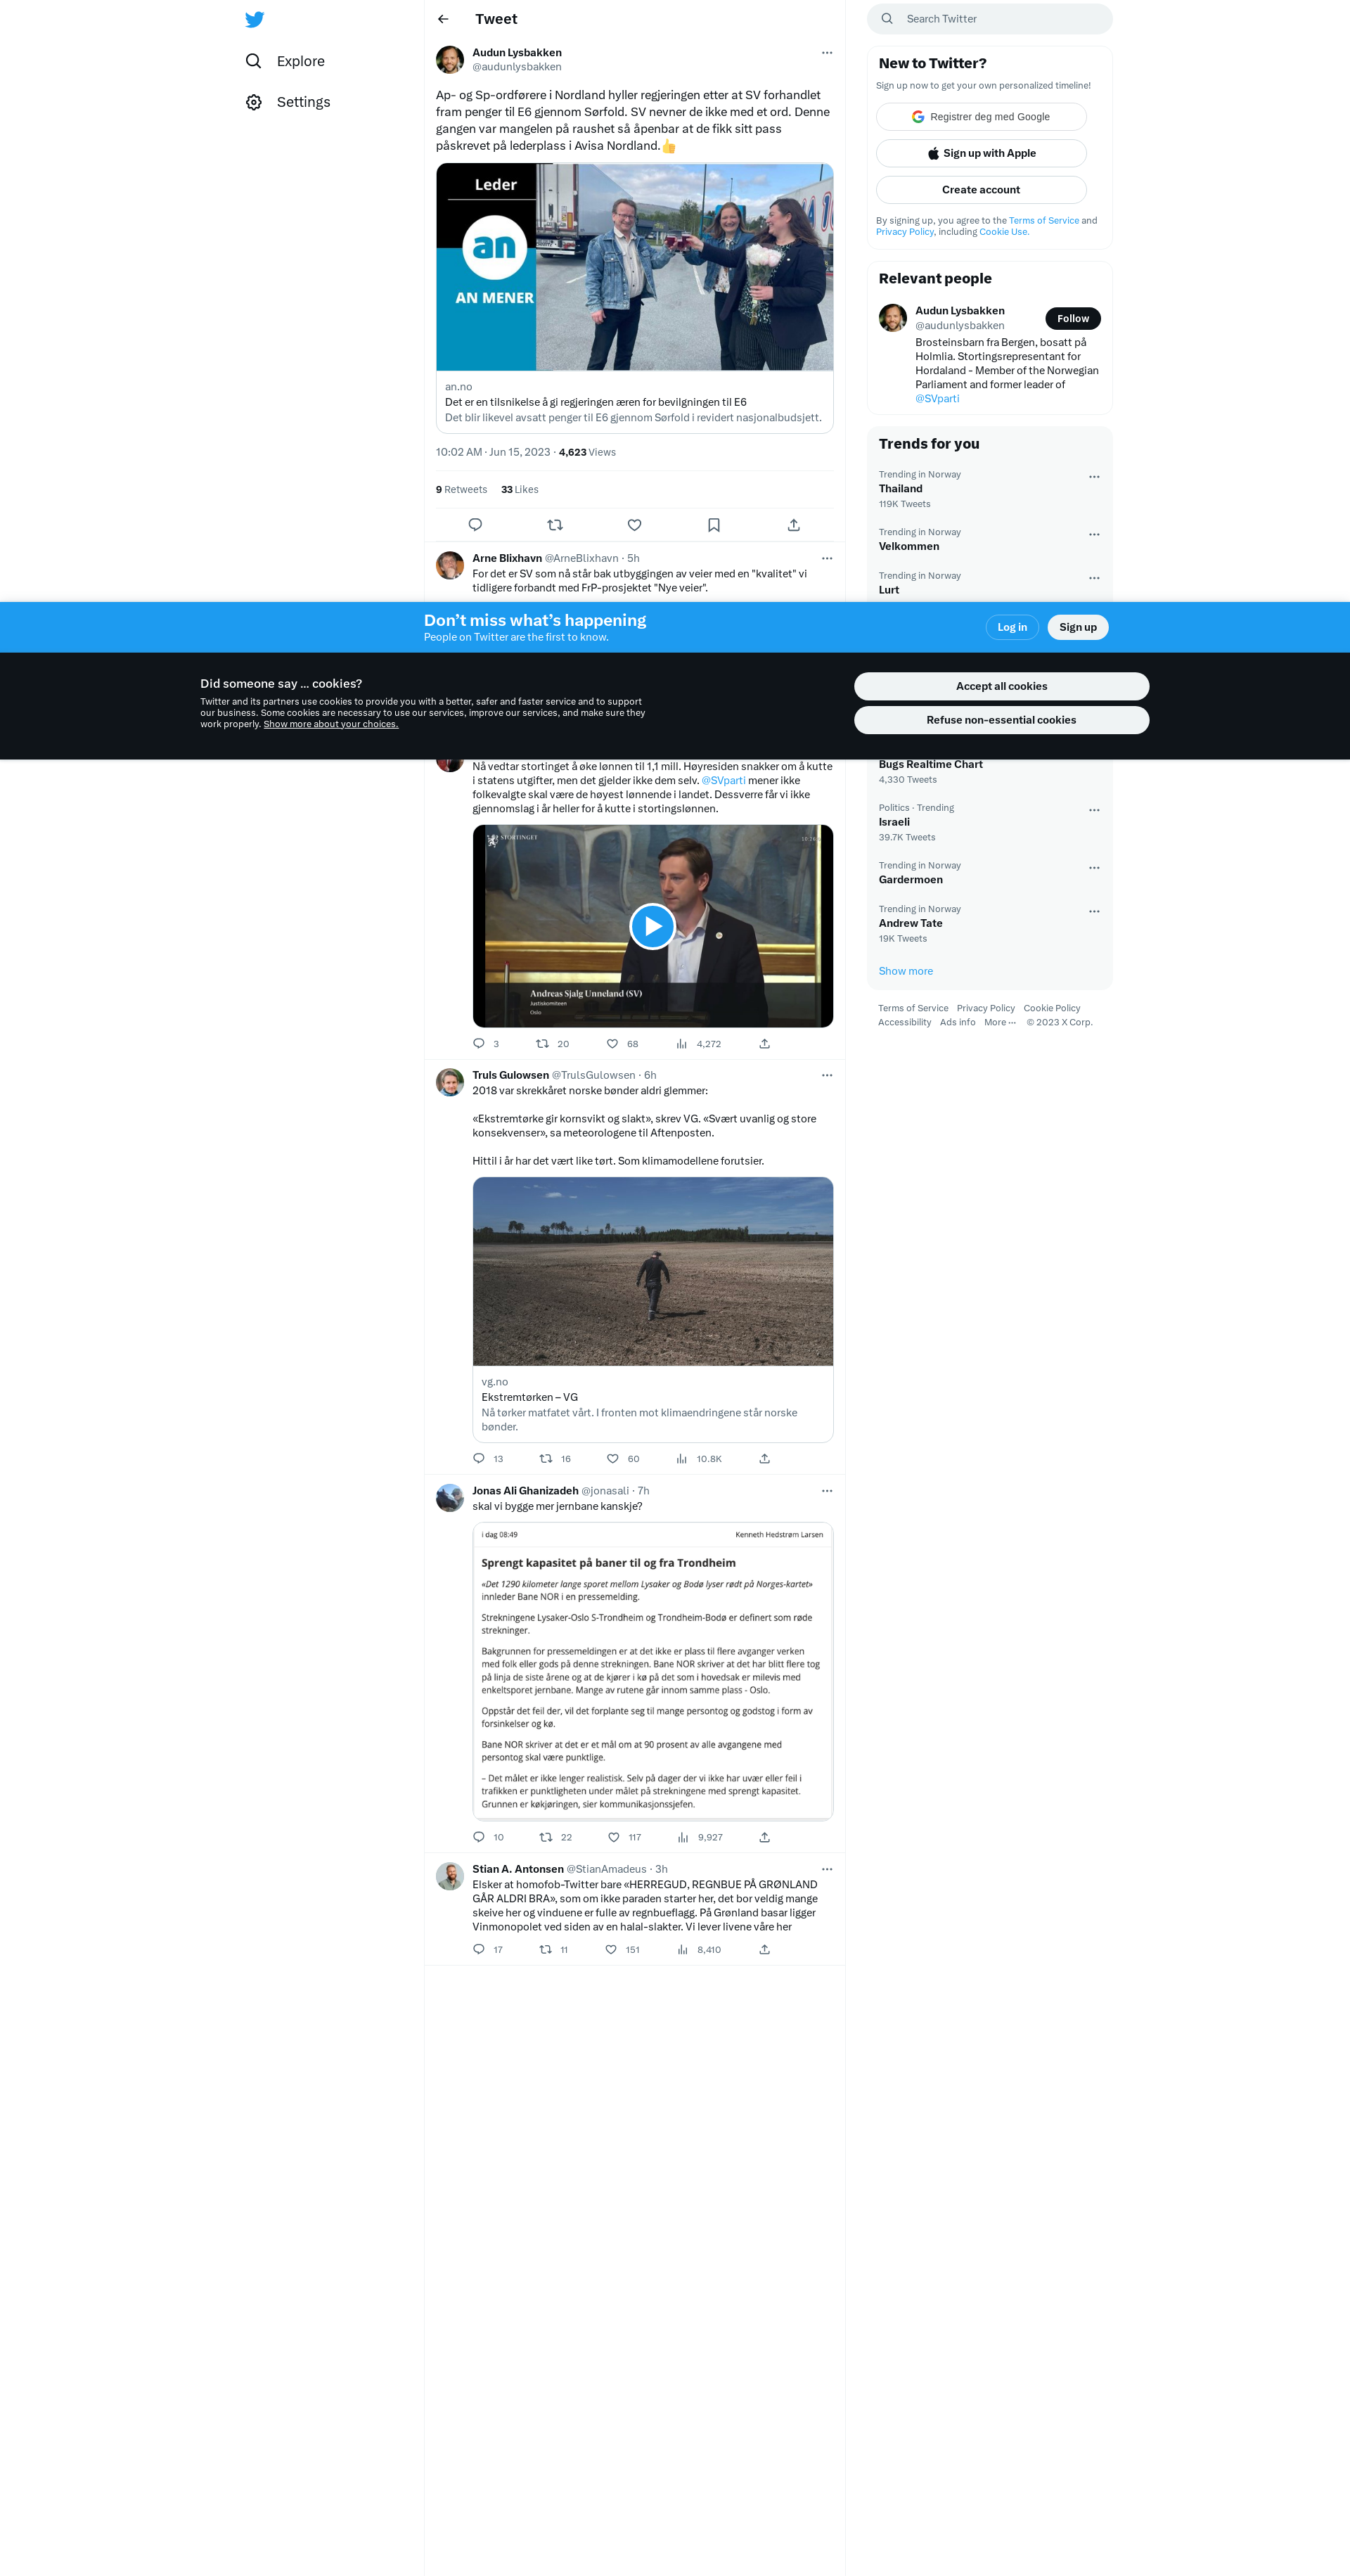Open the an.no article card image
The width and height of the screenshot is (1350, 2576).
[x=634, y=267]
